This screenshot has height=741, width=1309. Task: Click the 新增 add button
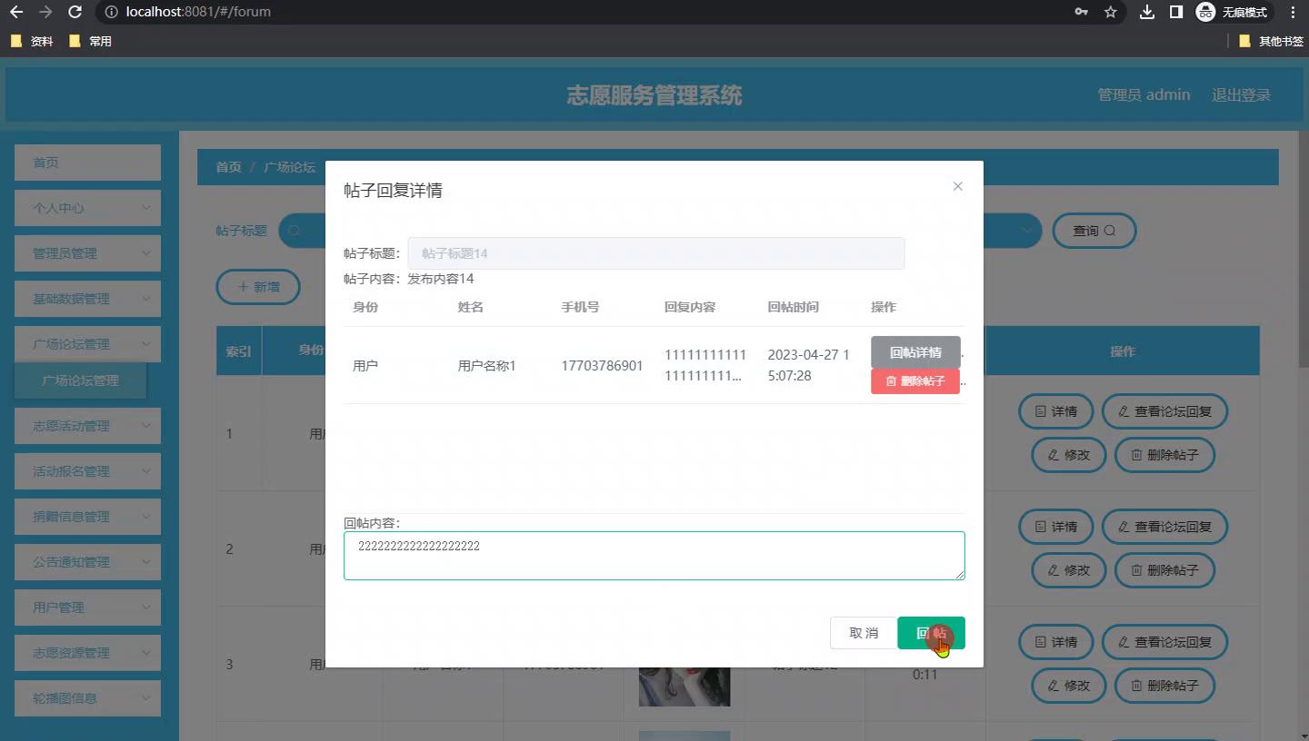click(x=258, y=287)
